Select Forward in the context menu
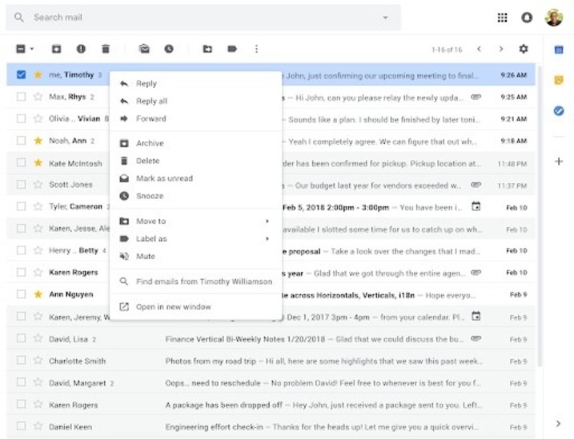 click(x=196, y=119)
